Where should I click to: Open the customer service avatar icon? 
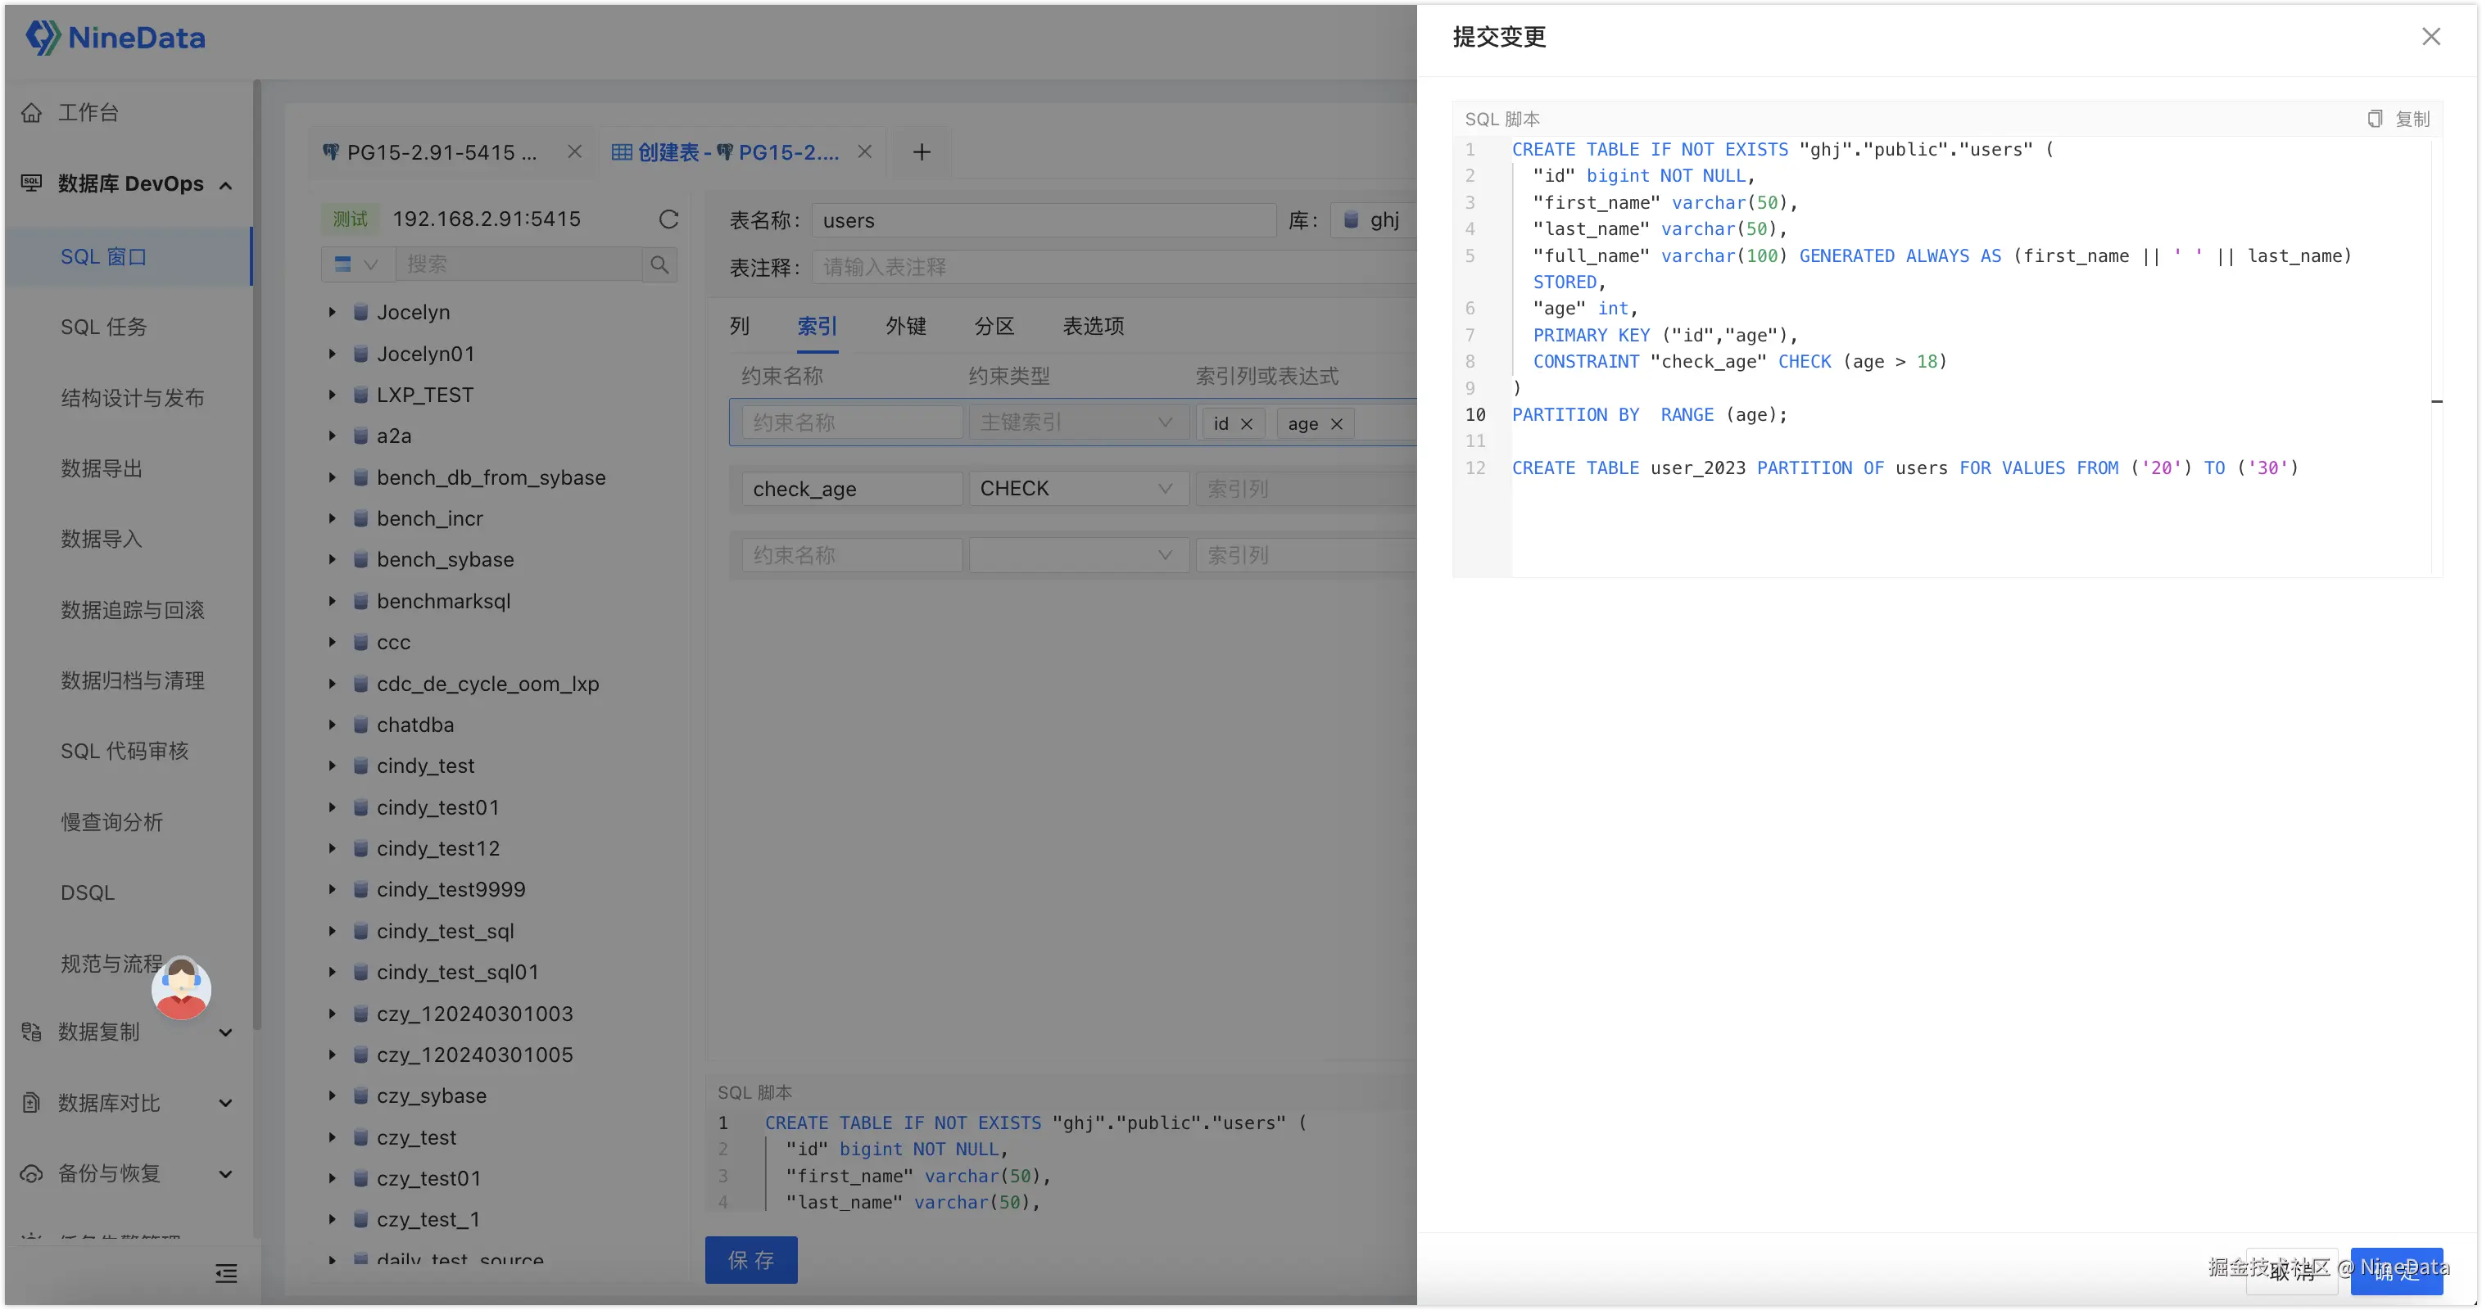coord(181,988)
